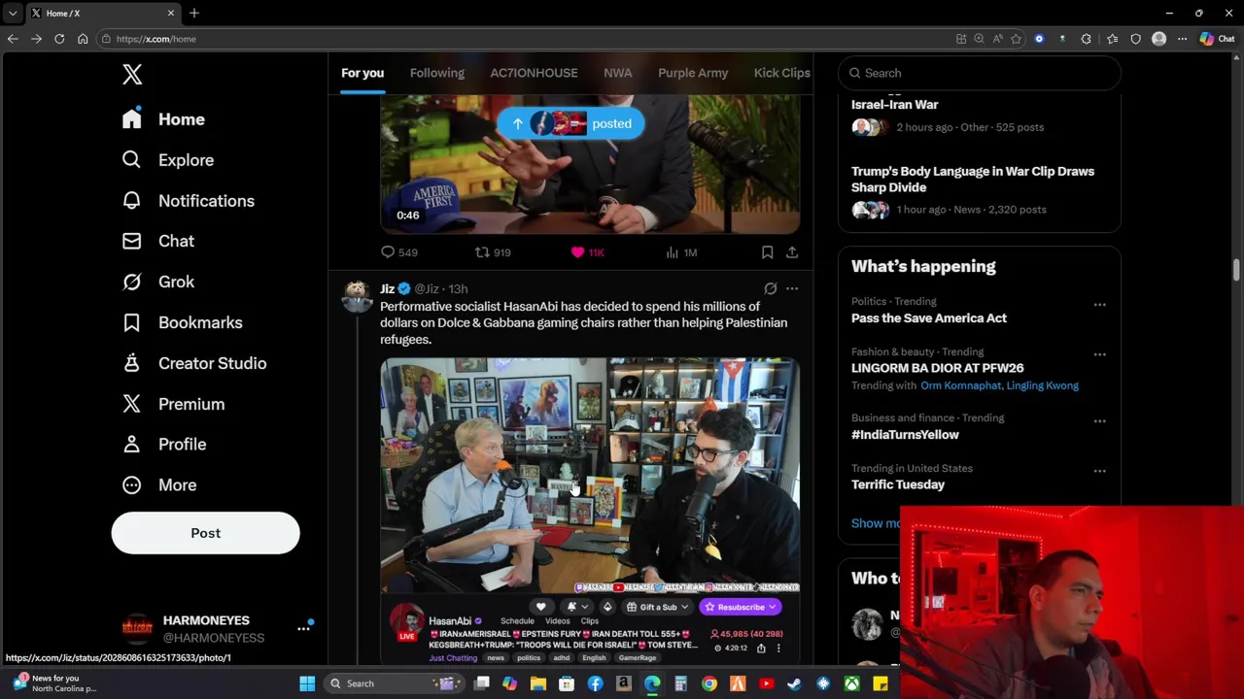Click the X logo in the sidebar

(x=132, y=74)
